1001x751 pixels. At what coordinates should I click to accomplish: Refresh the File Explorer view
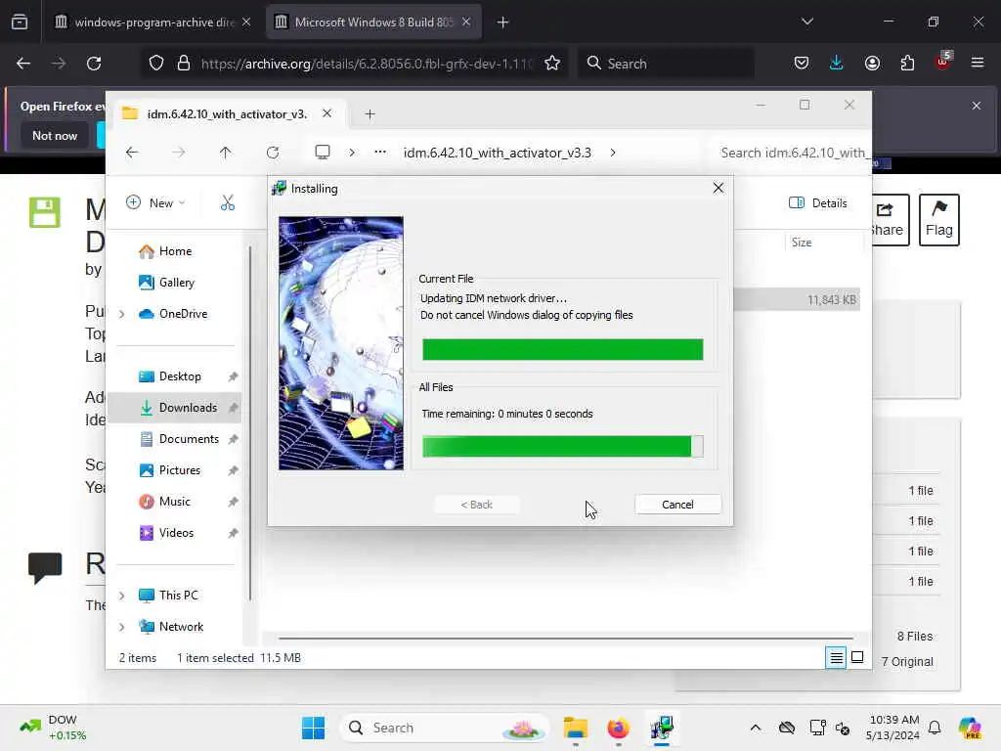[x=273, y=153]
